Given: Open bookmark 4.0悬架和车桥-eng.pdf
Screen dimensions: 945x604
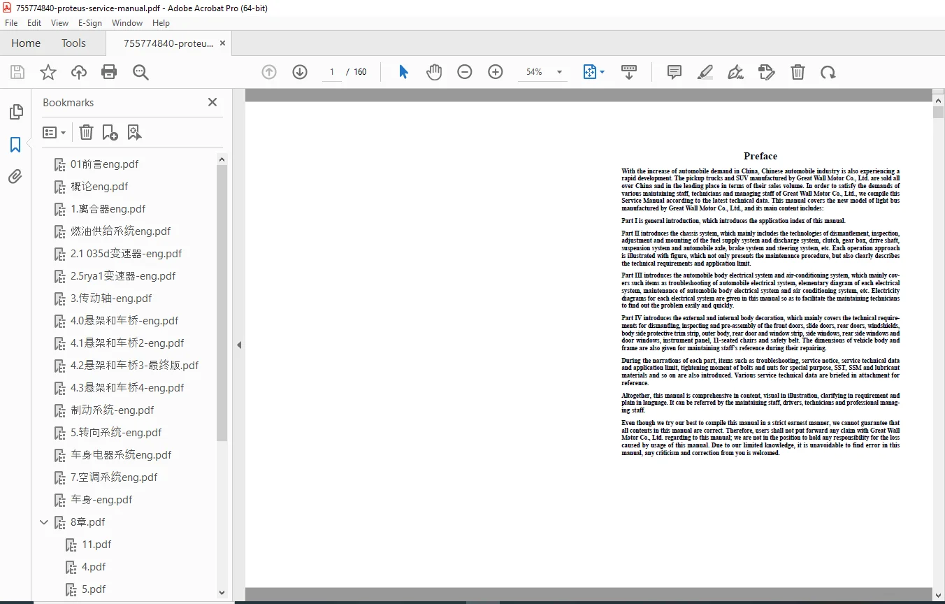Looking at the screenshot, I should [124, 321].
